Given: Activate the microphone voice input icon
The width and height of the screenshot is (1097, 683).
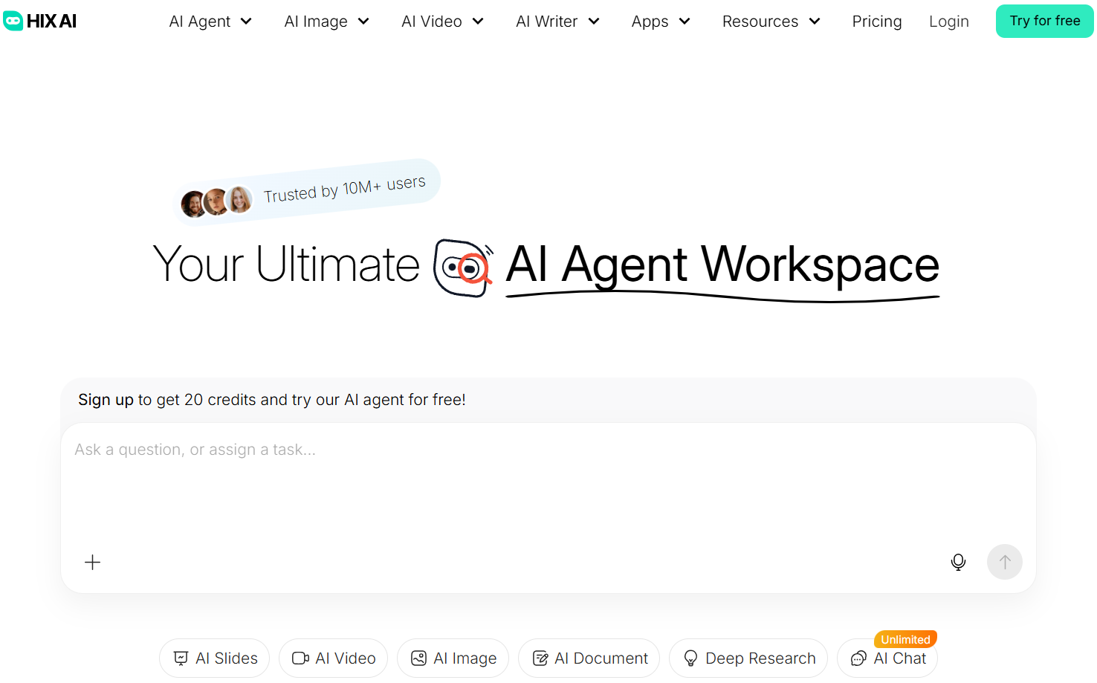Looking at the screenshot, I should point(958,562).
